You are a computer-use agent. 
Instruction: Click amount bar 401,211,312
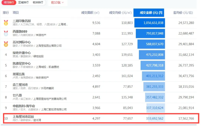pos(154,76)
